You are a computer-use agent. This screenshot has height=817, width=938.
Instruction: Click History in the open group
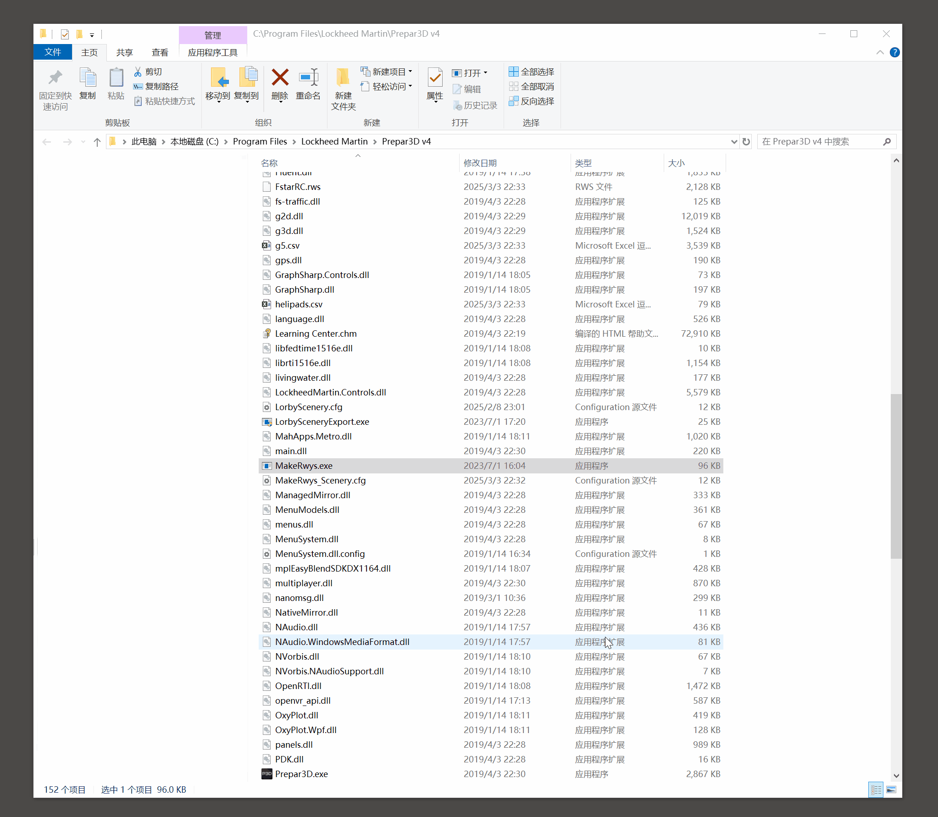(x=475, y=106)
